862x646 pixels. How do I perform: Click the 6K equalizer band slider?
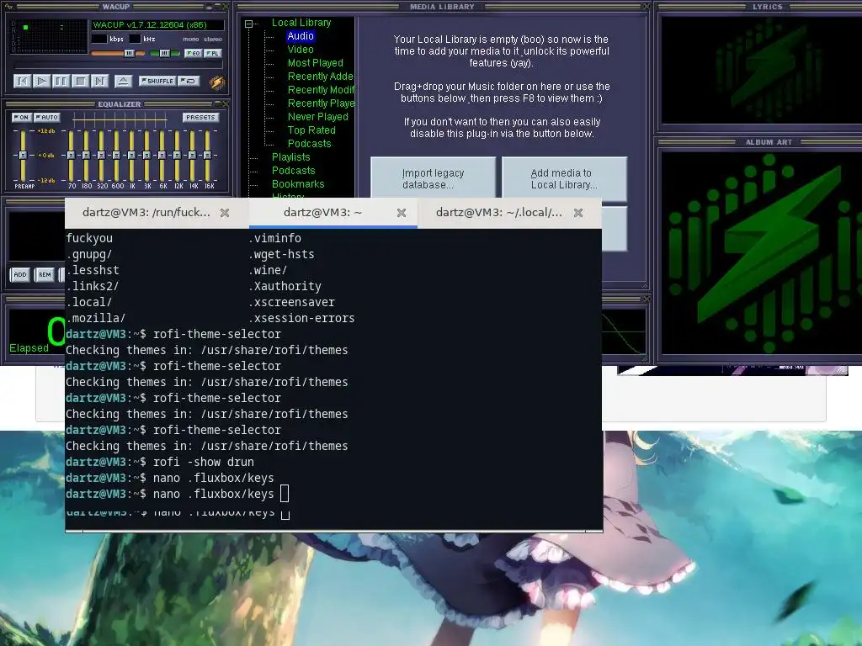pos(162,156)
